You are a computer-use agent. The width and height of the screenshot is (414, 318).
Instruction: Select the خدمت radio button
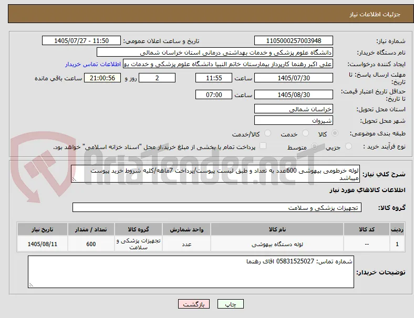point(305,133)
